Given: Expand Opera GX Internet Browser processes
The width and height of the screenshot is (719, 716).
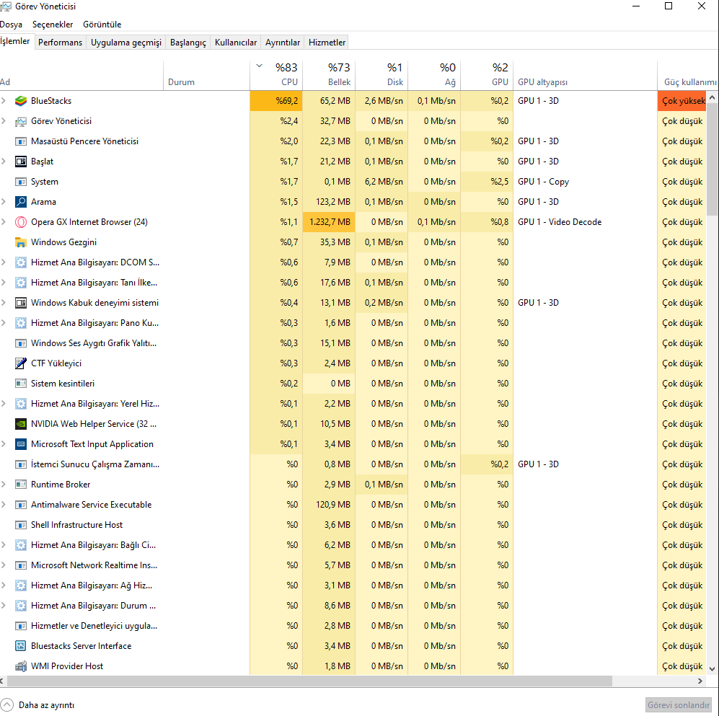Looking at the screenshot, I should (4, 221).
